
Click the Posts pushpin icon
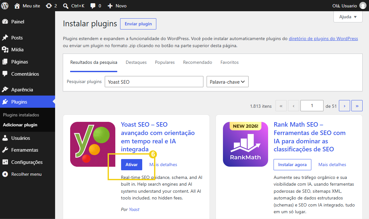pos(5,38)
